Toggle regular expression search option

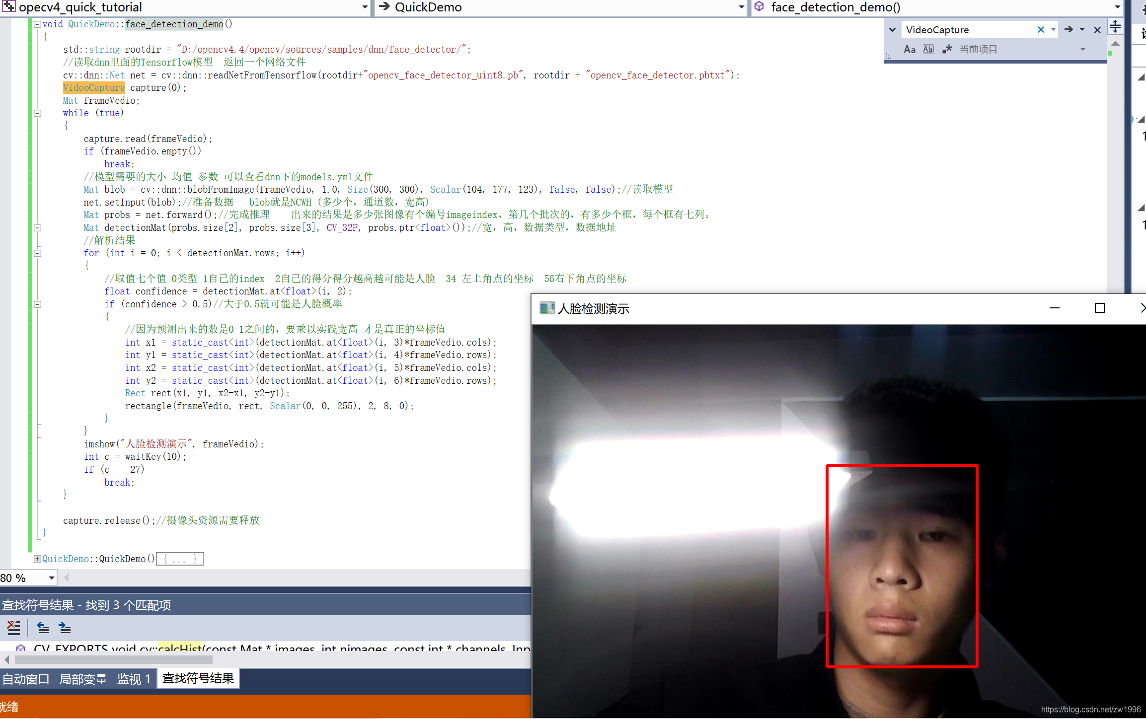coord(947,49)
